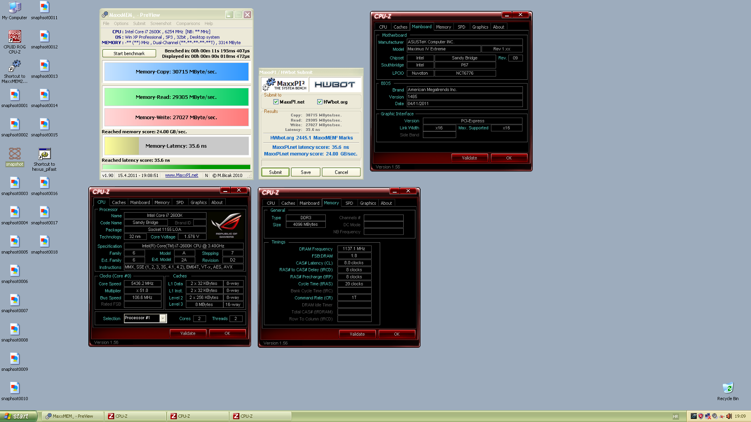This screenshot has width=751, height=422.
Task: Click Validate in the Mainboard CPU-Z window
Action: (469, 158)
